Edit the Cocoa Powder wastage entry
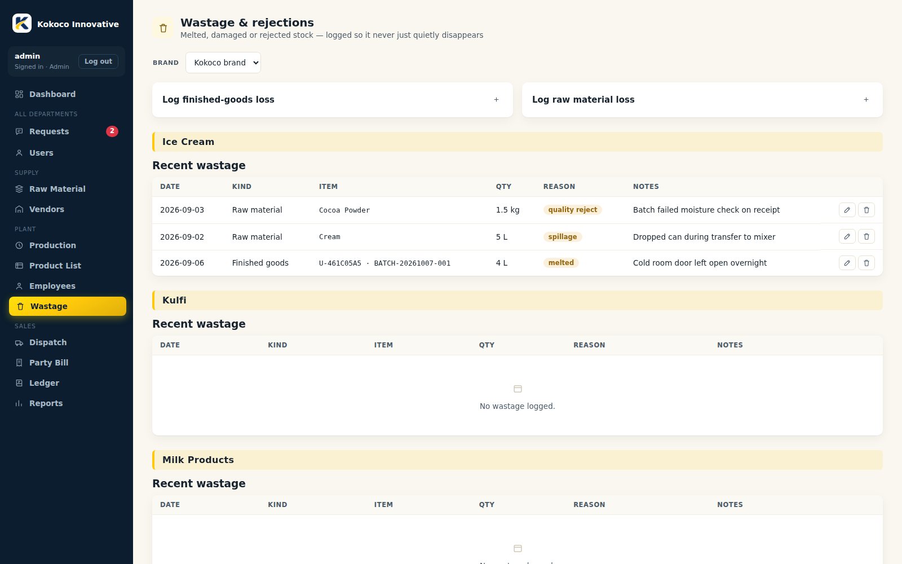 pyautogui.click(x=847, y=210)
